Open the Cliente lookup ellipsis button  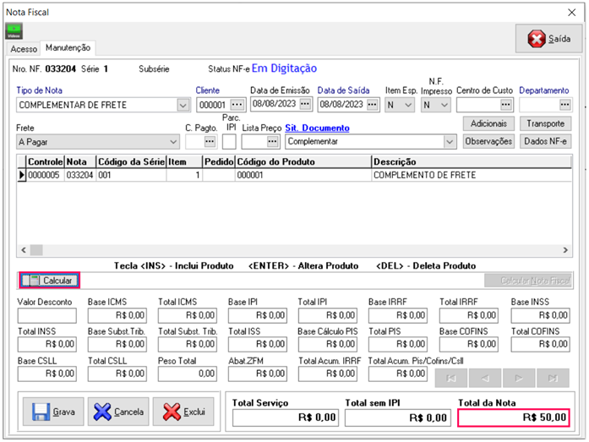[x=237, y=105]
